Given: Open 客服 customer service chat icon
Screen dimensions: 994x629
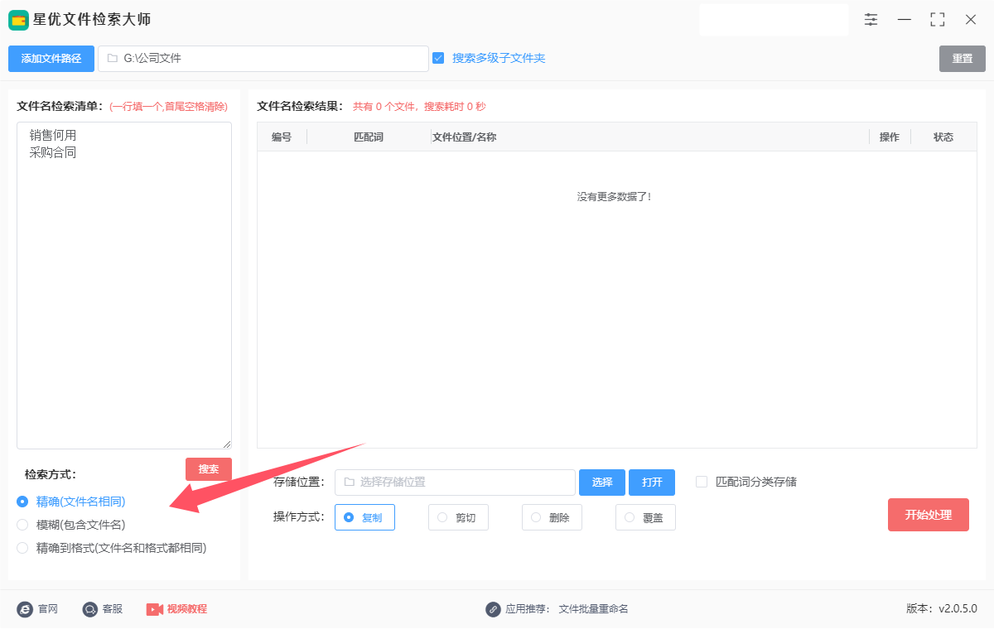Looking at the screenshot, I should [89, 609].
